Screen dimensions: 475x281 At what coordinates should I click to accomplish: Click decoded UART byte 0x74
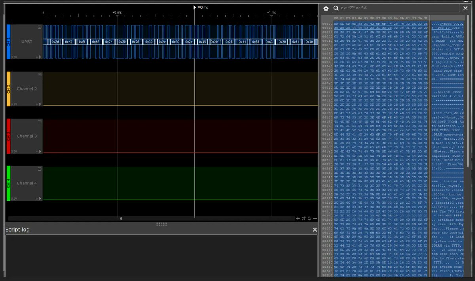tap(109, 42)
